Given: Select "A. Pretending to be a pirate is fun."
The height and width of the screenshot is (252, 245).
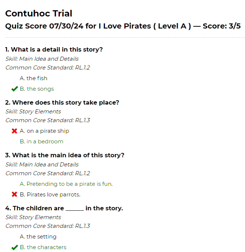Looking at the screenshot, I should click(x=66, y=184).
